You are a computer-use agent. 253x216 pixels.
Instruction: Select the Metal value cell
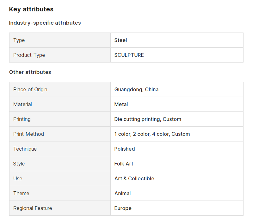point(177,104)
